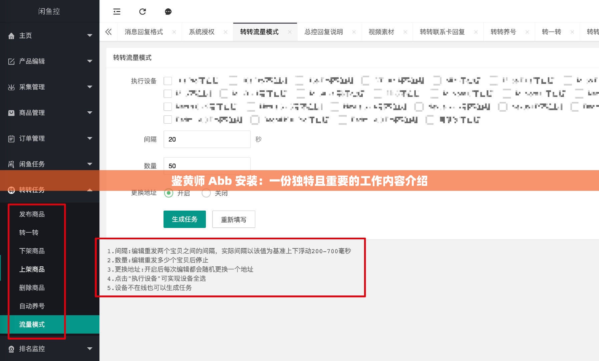Expand the 主页 menu arrow
Image resolution: width=599 pixels, height=361 pixels.
click(x=90, y=35)
